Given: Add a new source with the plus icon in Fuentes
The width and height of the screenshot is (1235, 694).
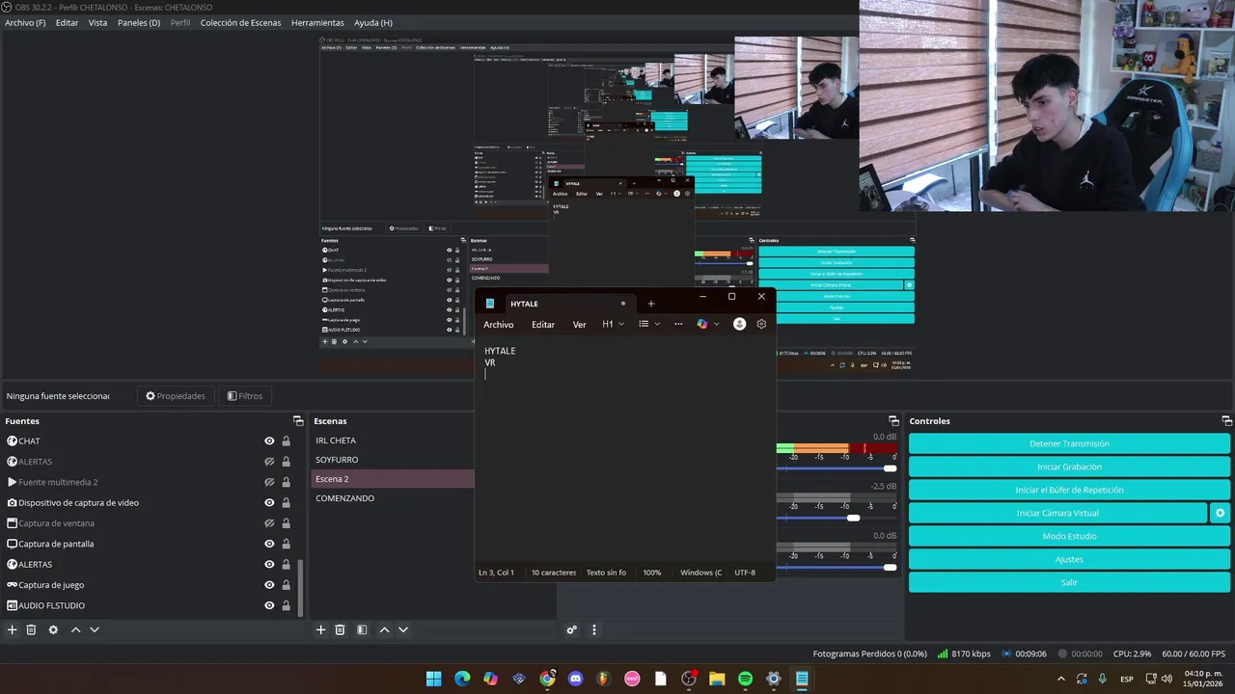Looking at the screenshot, I should tap(13, 629).
